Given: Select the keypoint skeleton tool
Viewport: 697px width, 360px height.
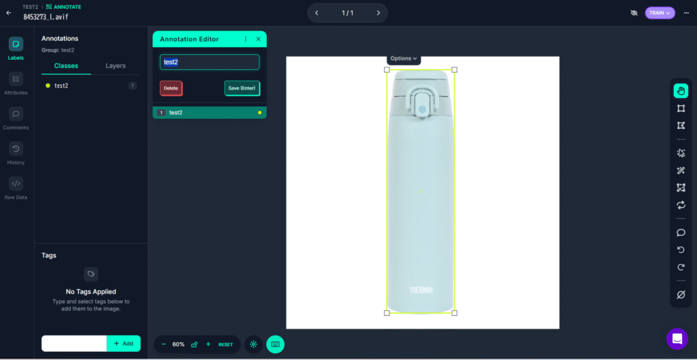Looking at the screenshot, I should [x=681, y=188].
